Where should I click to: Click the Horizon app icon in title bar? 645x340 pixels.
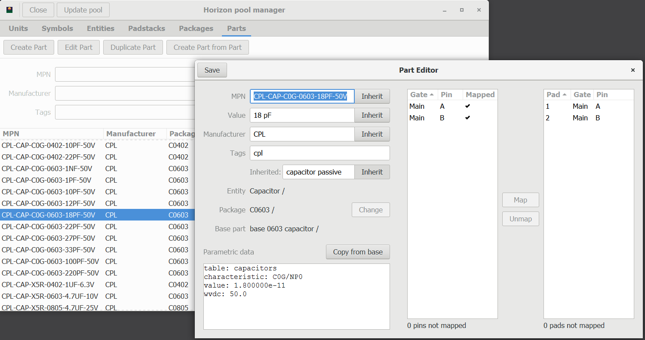9,10
